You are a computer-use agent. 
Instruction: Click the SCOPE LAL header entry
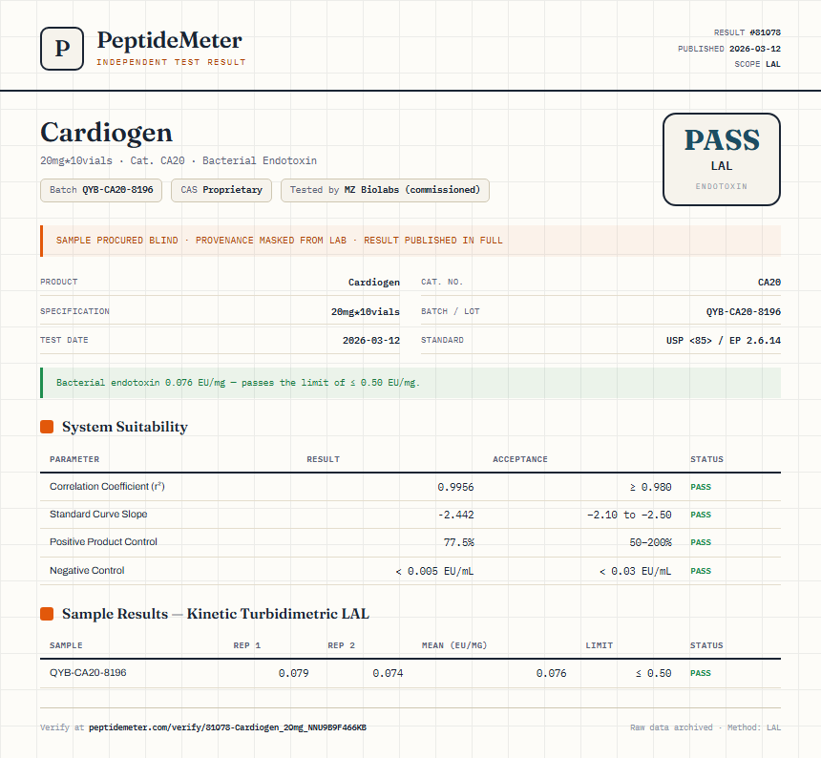[757, 64]
